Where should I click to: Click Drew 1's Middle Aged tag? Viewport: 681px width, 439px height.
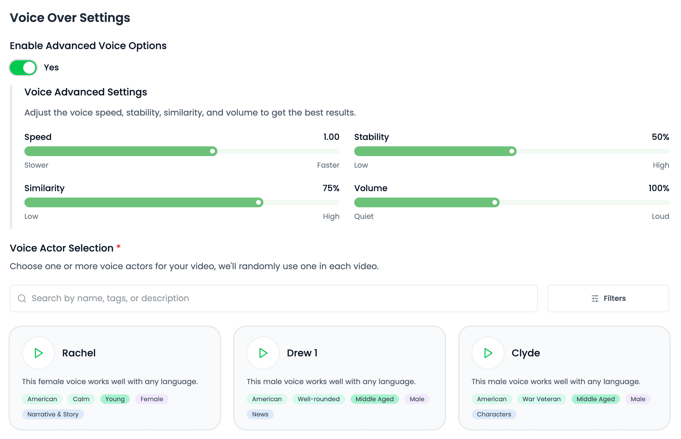(x=375, y=399)
